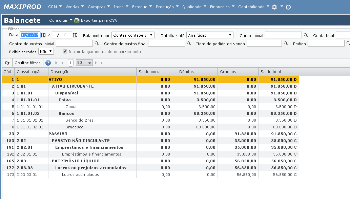This screenshot has height=199, width=350.
Task: Click search icon for Item do pedido de venda
Action: point(286,43)
